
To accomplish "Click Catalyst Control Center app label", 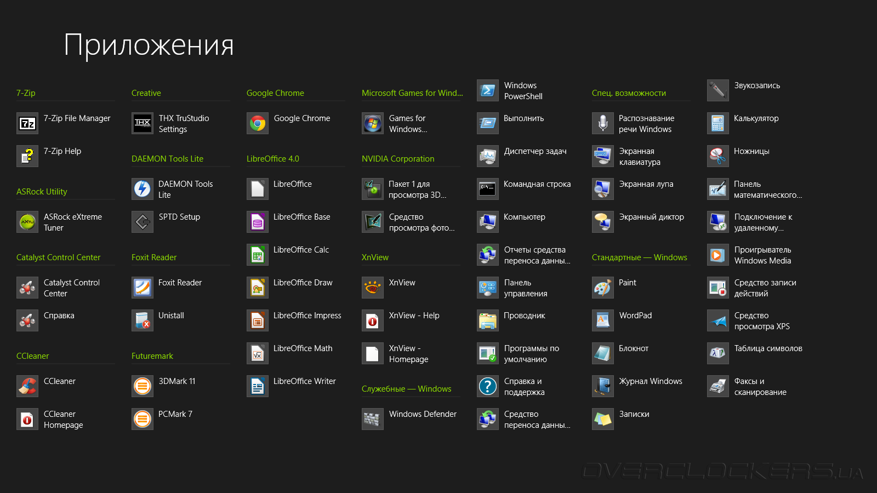I will 72,288.
